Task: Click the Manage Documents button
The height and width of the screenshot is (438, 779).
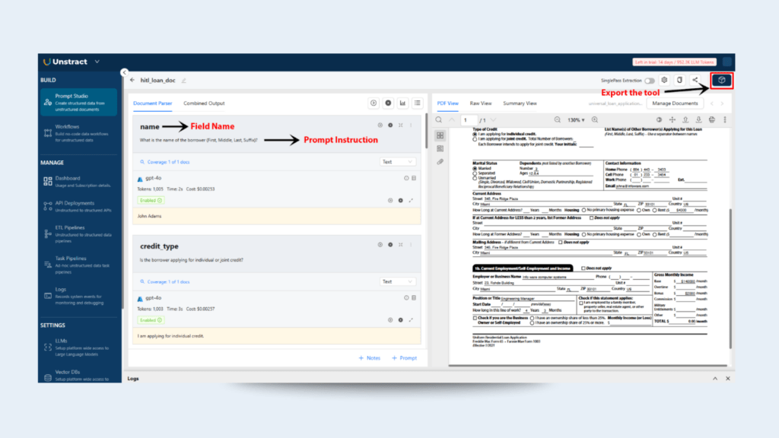Action: point(676,103)
